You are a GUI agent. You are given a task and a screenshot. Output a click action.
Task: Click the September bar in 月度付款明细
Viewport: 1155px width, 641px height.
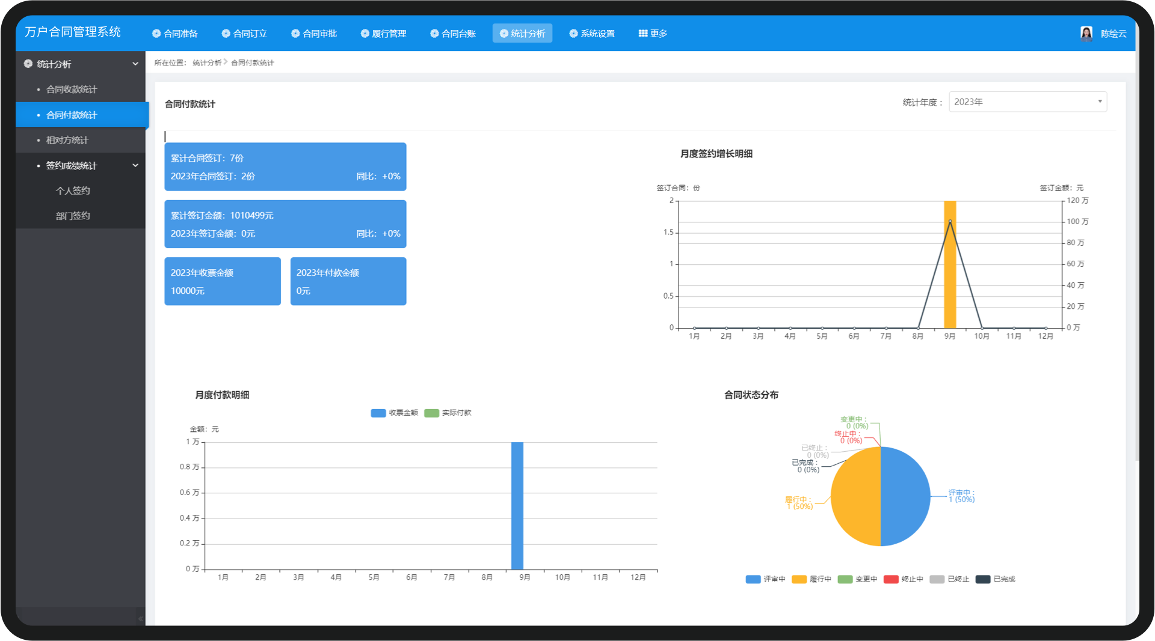pos(517,506)
